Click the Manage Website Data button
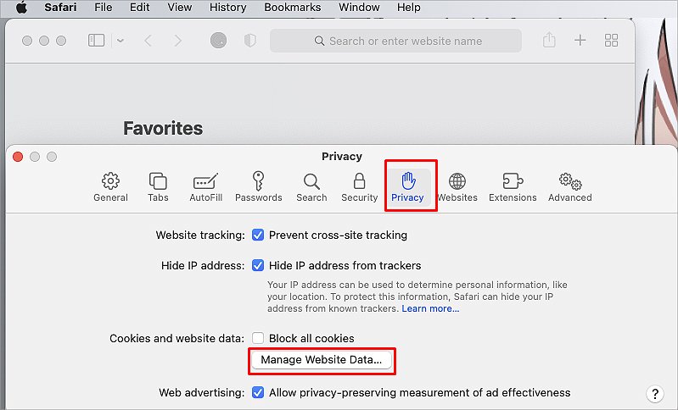 [x=322, y=360]
